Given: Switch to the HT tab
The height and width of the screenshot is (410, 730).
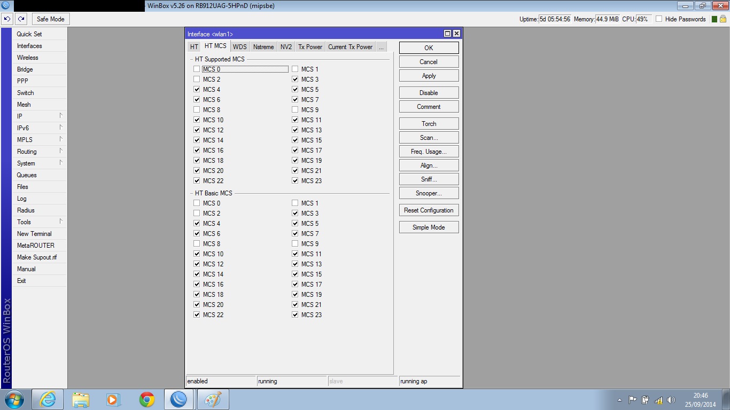Looking at the screenshot, I should pyautogui.click(x=194, y=47).
